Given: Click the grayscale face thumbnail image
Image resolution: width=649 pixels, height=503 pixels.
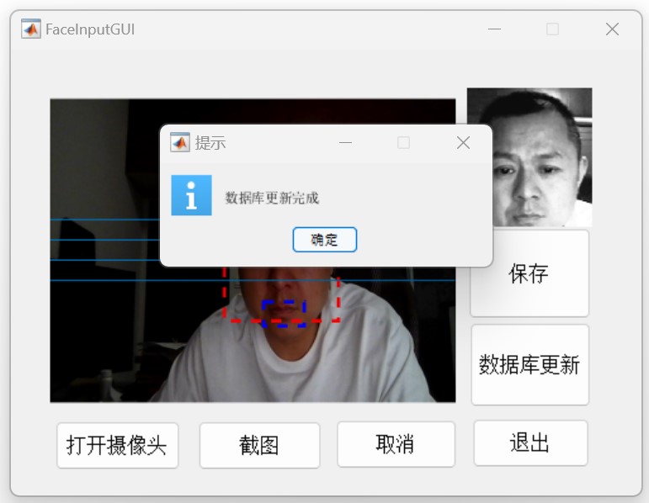Looking at the screenshot, I should tap(529, 157).
